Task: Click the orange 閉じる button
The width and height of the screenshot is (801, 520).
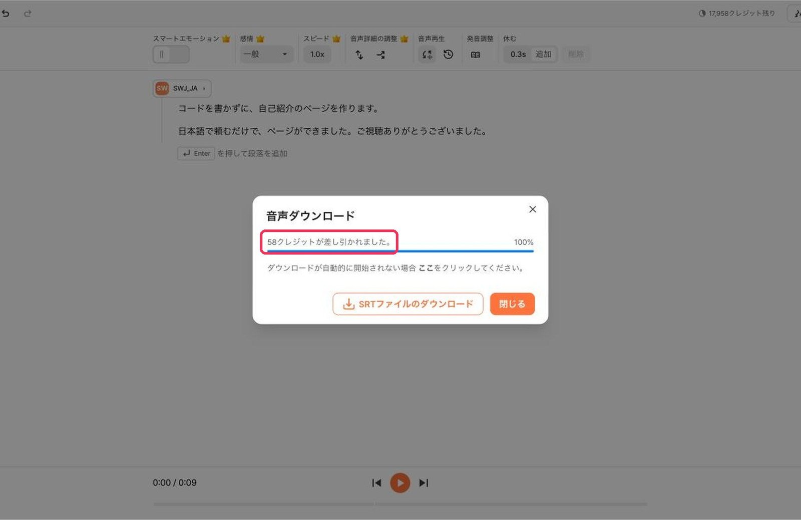Action: (512, 304)
